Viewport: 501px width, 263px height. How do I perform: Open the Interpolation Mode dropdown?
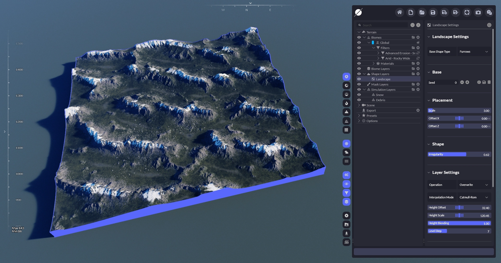(474, 197)
